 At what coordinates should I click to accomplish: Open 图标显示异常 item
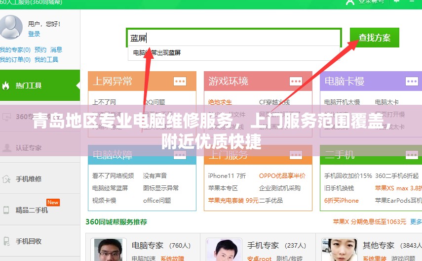161,188
